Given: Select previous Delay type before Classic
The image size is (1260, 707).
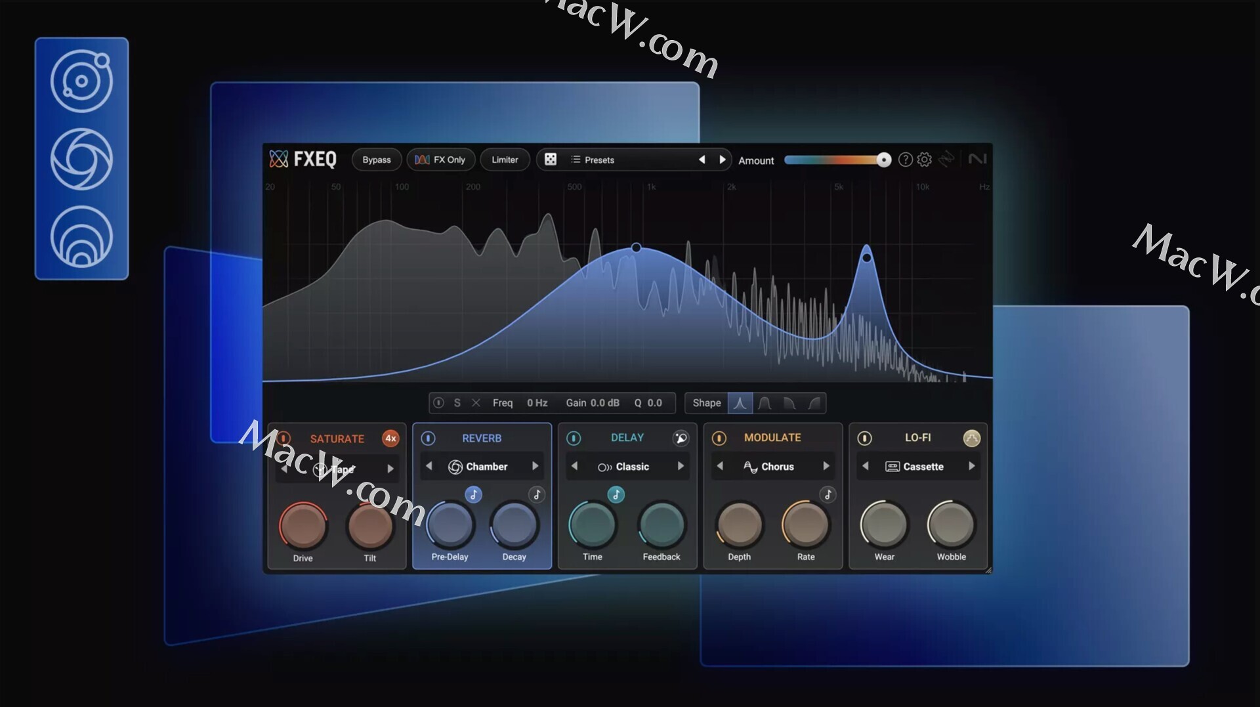Looking at the screenshot, I should pos(575,466).
